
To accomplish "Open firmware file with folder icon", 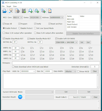I will (x=4, y=11).
